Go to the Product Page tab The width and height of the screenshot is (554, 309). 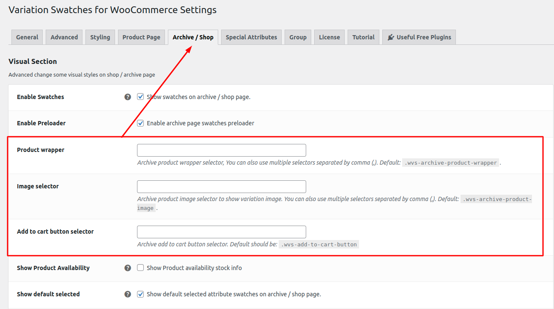click(x=141, y=37)
